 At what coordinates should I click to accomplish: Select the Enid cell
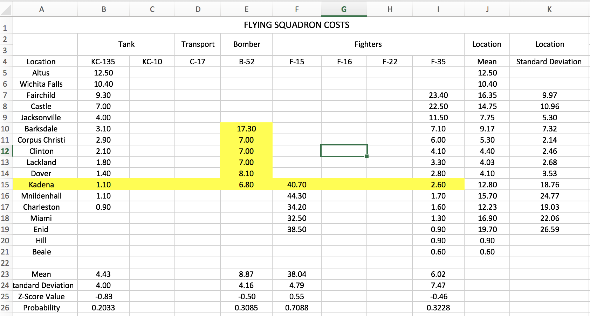[45, 229]
